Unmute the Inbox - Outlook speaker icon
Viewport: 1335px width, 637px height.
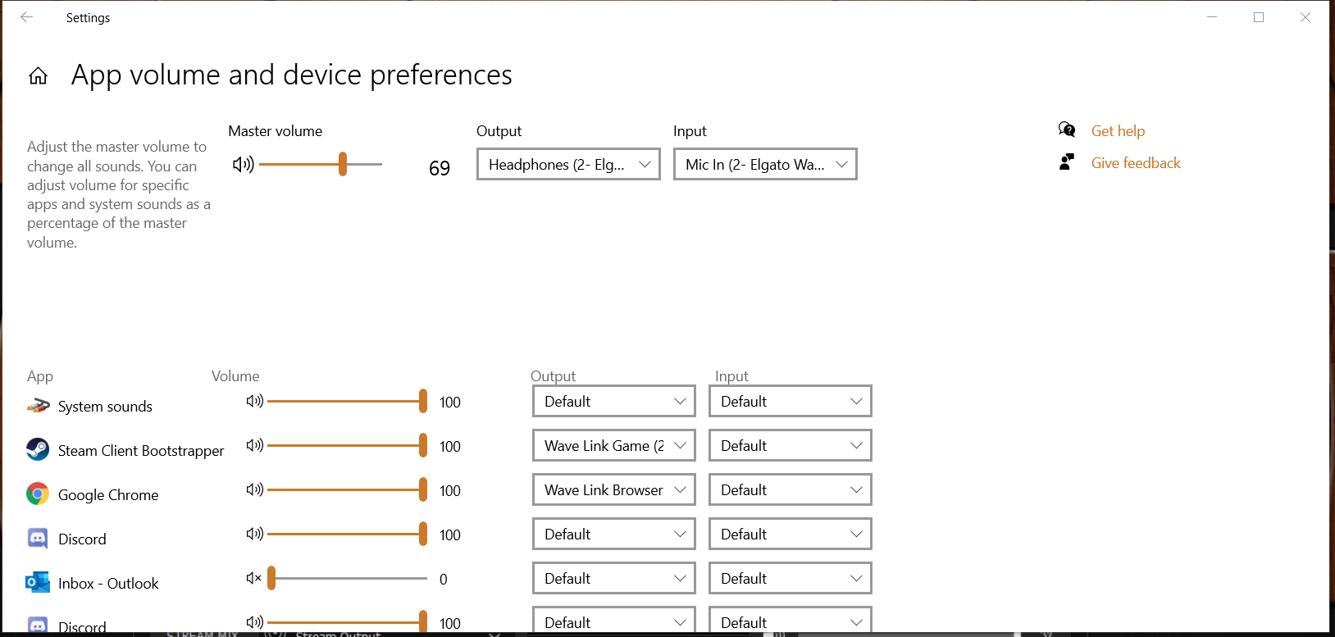coord(254,578)
